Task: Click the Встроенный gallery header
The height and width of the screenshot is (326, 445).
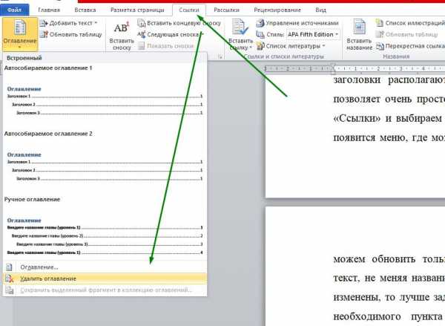Action: tap(105, 58)
